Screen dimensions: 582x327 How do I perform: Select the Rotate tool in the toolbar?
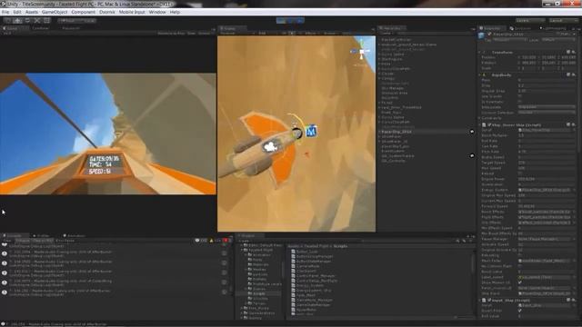click(27, 20)
